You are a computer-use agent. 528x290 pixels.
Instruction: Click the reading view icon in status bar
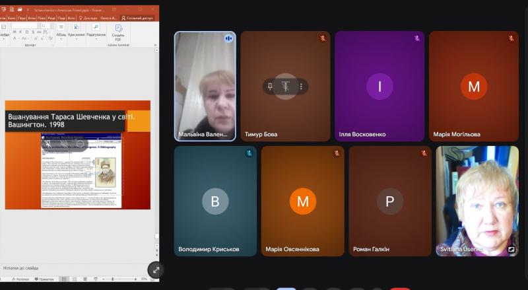tap(86, 279)
